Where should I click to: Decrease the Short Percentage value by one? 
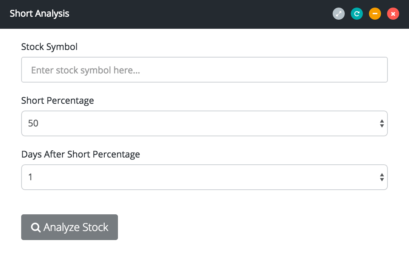[x=382, y=126]
